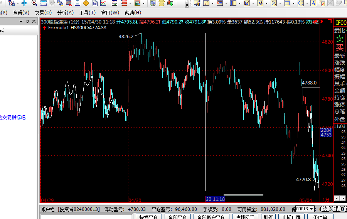The image size is (347, 219).
Task: Click the yellow warning diamond alert icon
Action: 86,3
